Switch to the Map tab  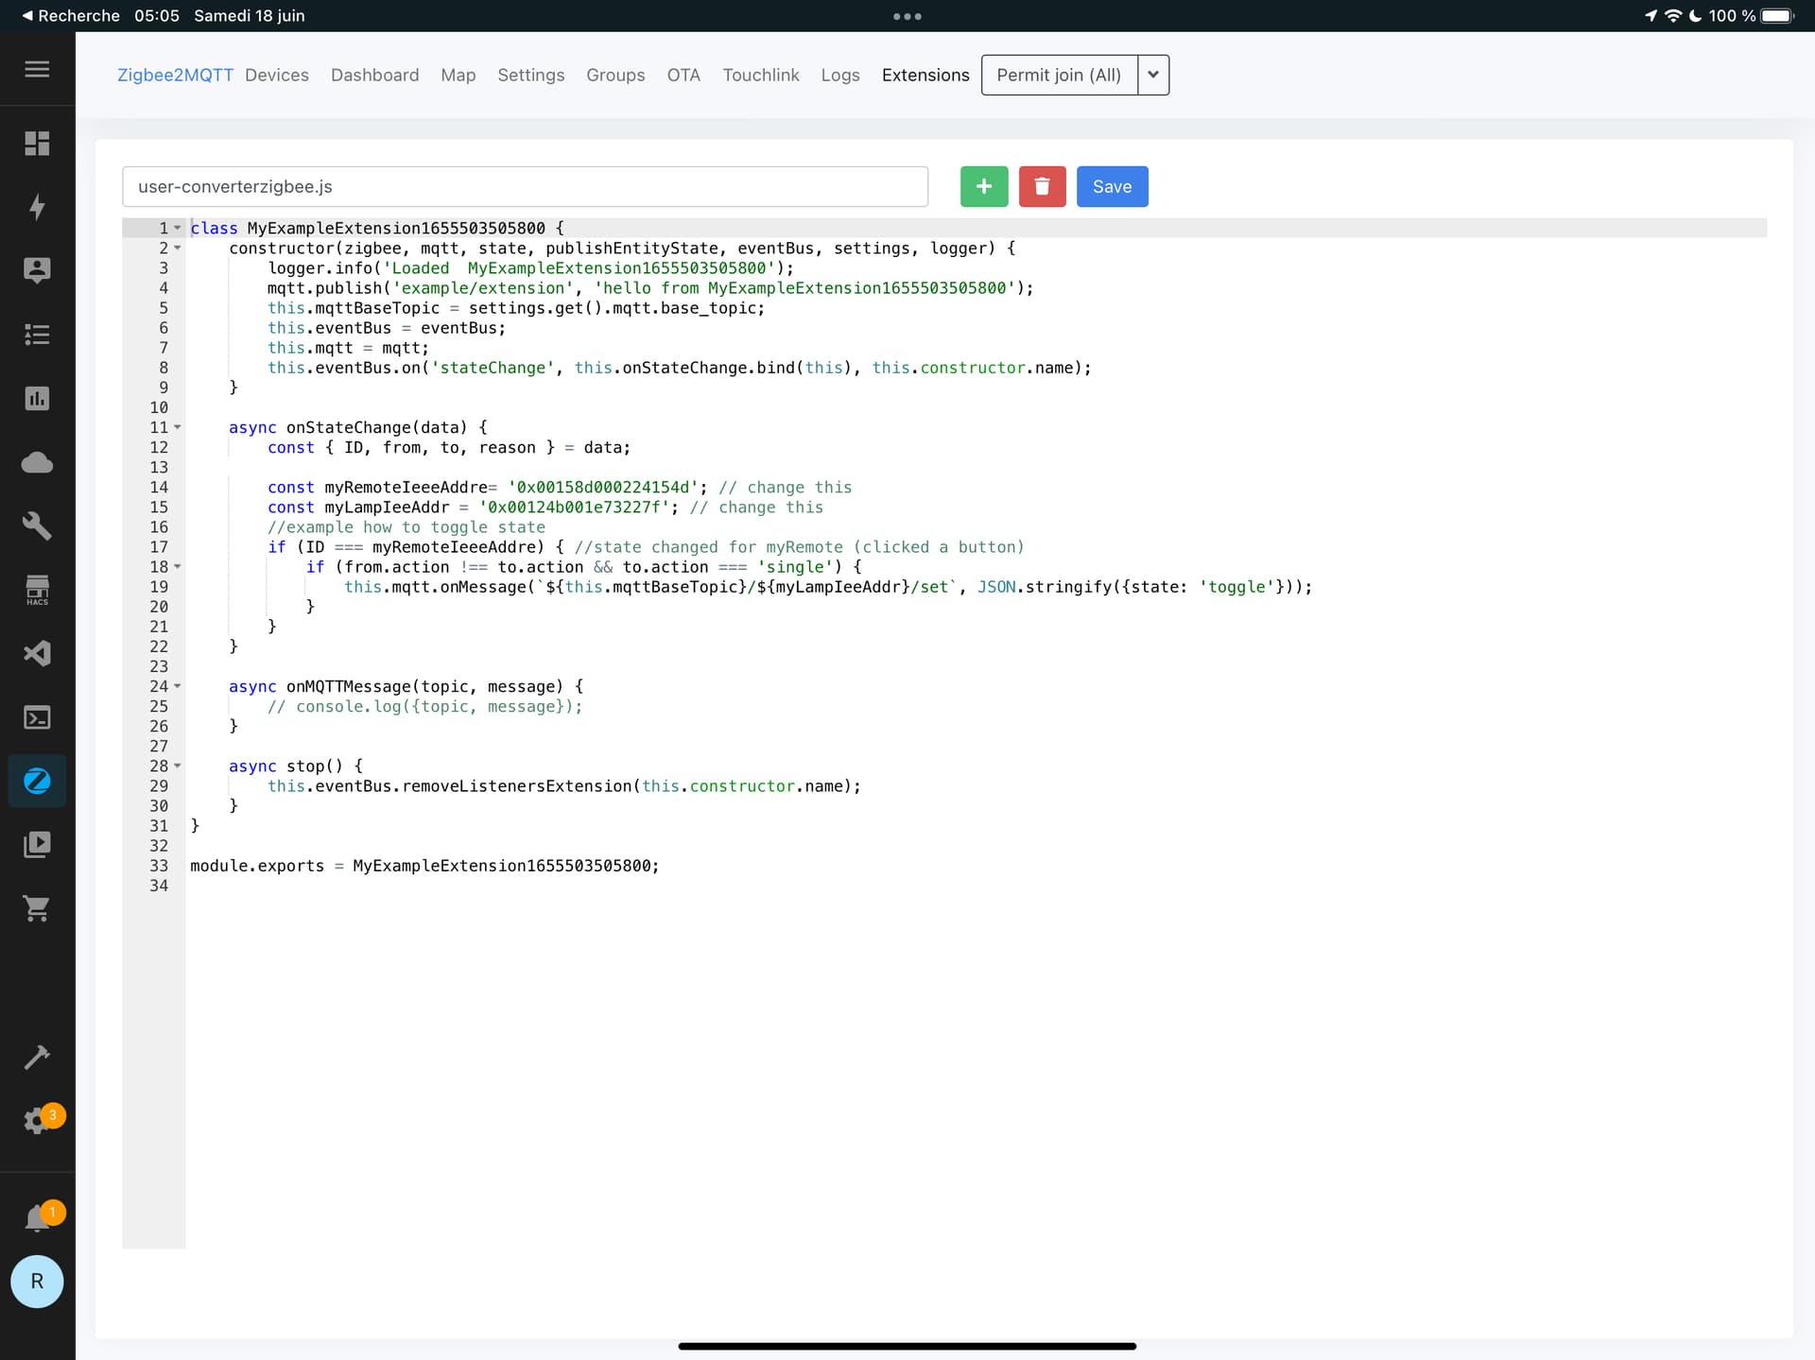point(458,75)
